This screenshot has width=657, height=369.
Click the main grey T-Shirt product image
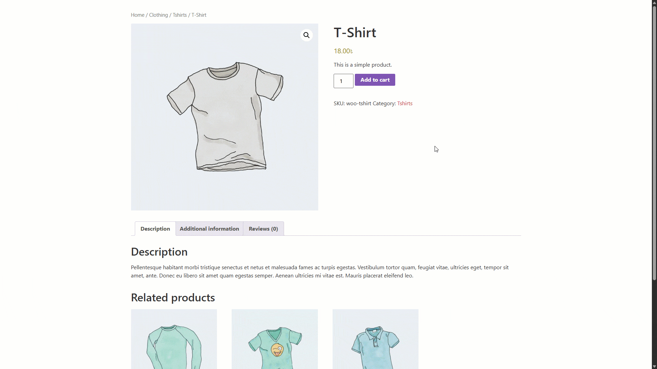224,117
